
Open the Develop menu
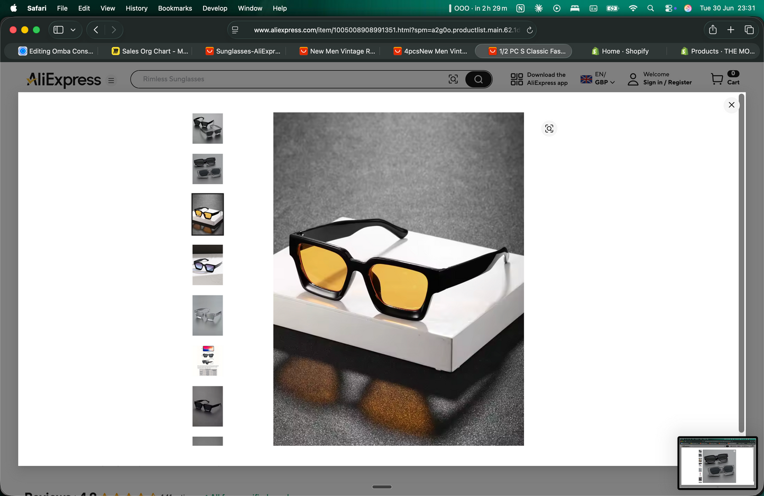pos(215,8)
